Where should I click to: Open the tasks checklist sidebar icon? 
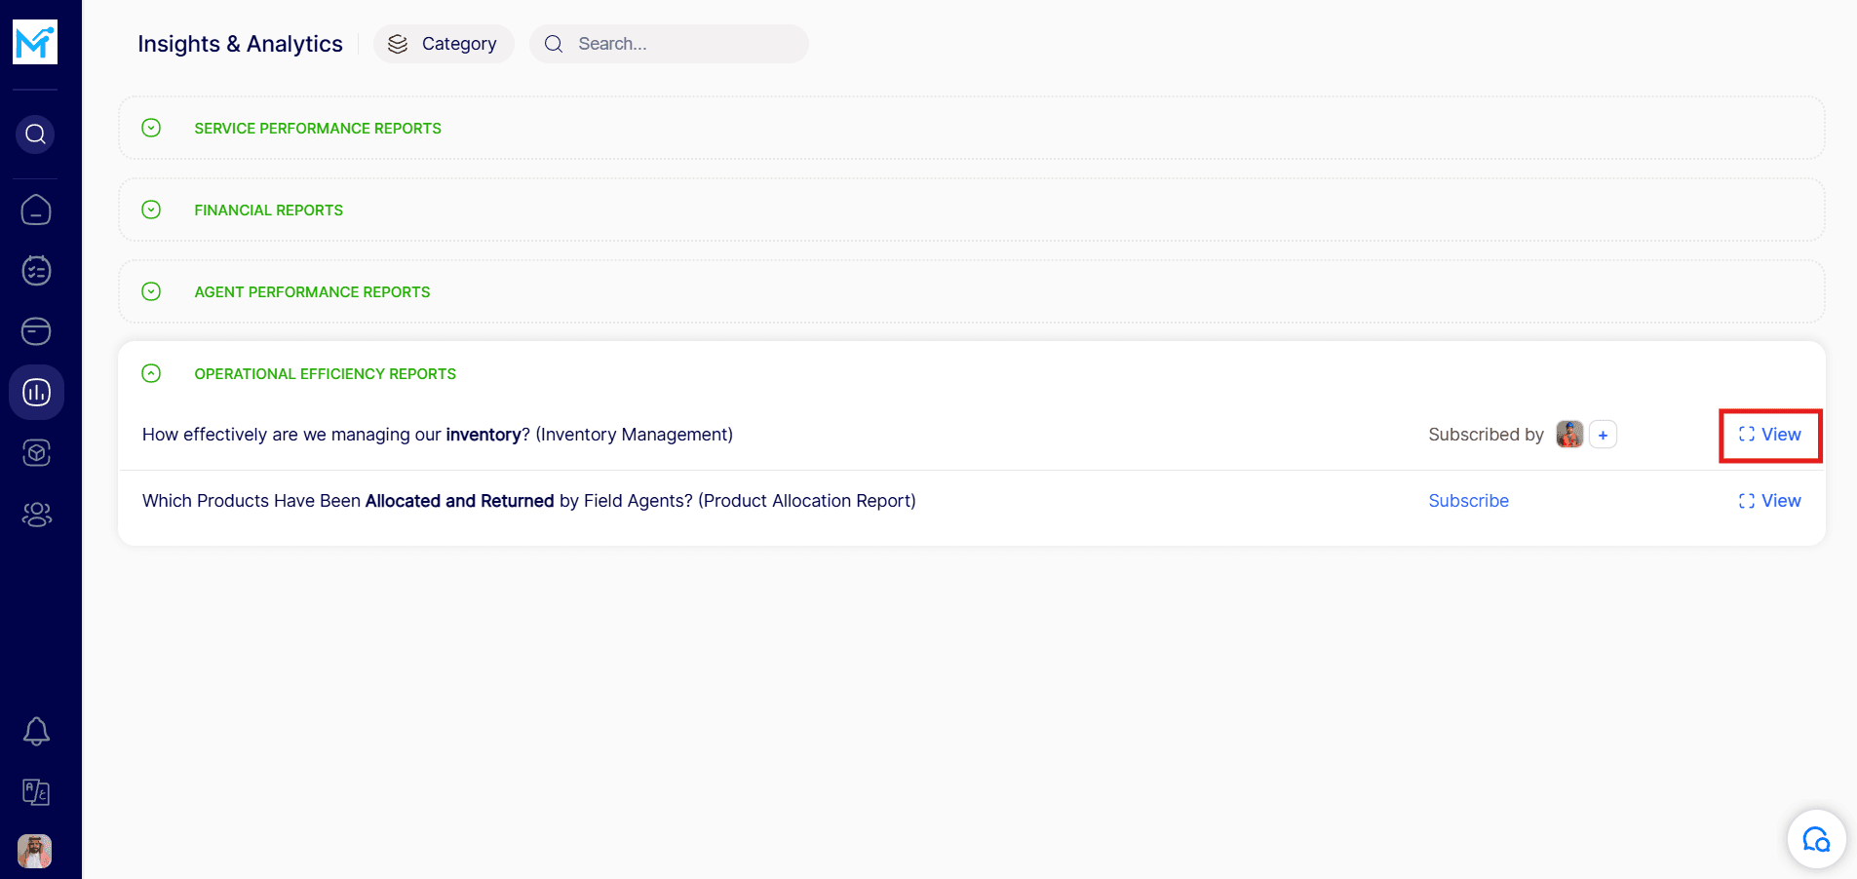(x=36, y=271)
